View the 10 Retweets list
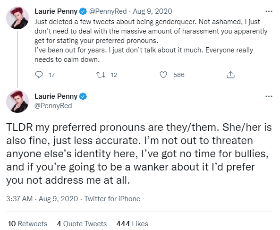Image resolution: width=280 pixels, height=230 pixels. [x=28, y=224]
